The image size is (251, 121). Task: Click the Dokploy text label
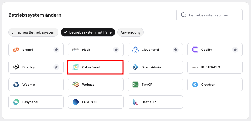pyautogui.click(x=29, y=67)
